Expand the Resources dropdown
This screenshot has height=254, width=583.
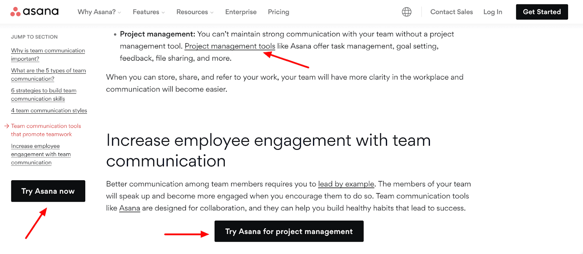pos(192,12)
